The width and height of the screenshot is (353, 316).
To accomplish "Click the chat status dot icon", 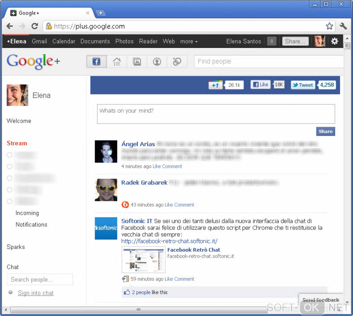I will 10,292.
